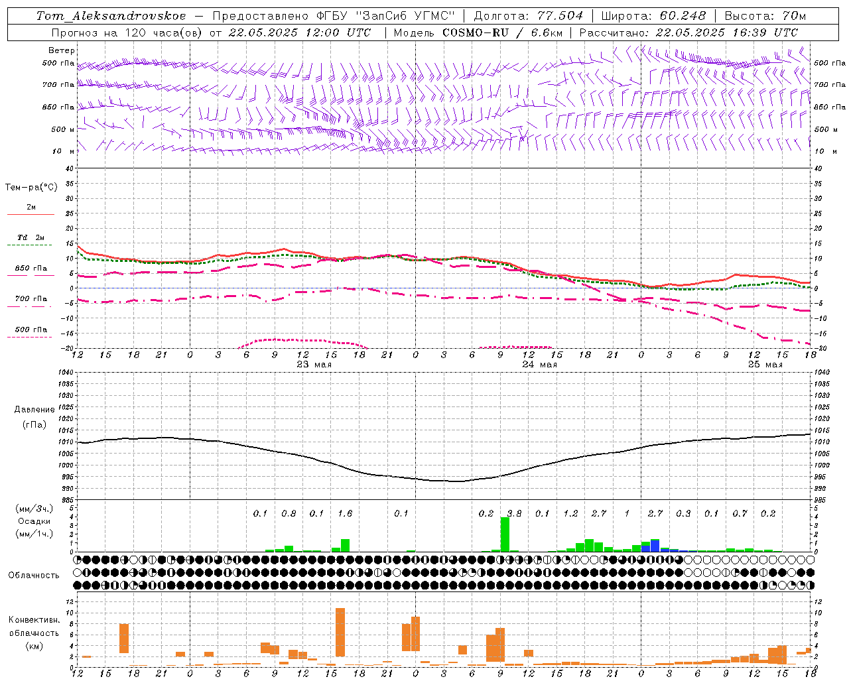The width and height of the screenshot is (849, 679).
Task: Click the 700 гПа entry in temperature legend
Action: coord(31,299)
